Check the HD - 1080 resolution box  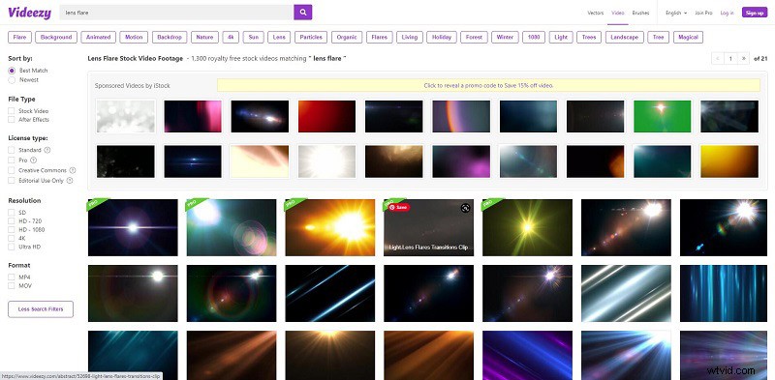coord(12,229)
